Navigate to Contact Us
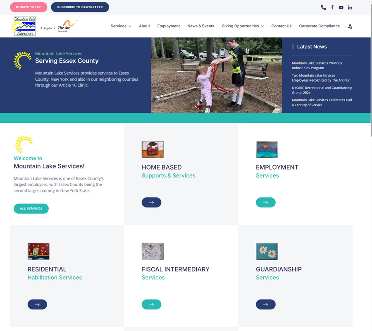 point(281,26)
